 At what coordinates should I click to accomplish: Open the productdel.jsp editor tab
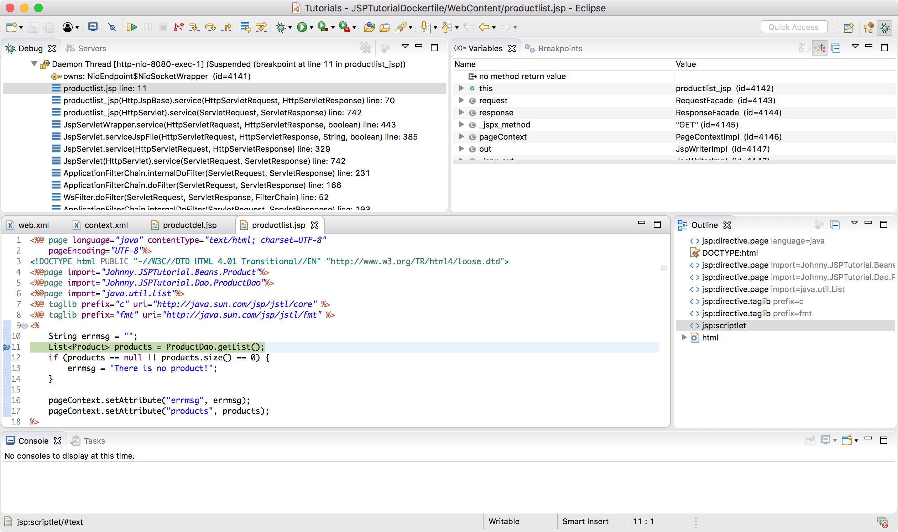(184, 225)
